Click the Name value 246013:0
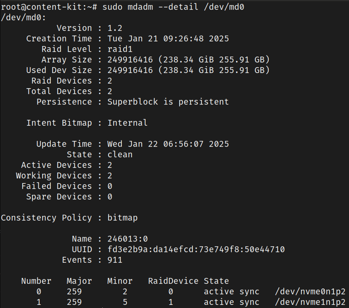This screenshot has width=349, height=308. click(127, 239)
